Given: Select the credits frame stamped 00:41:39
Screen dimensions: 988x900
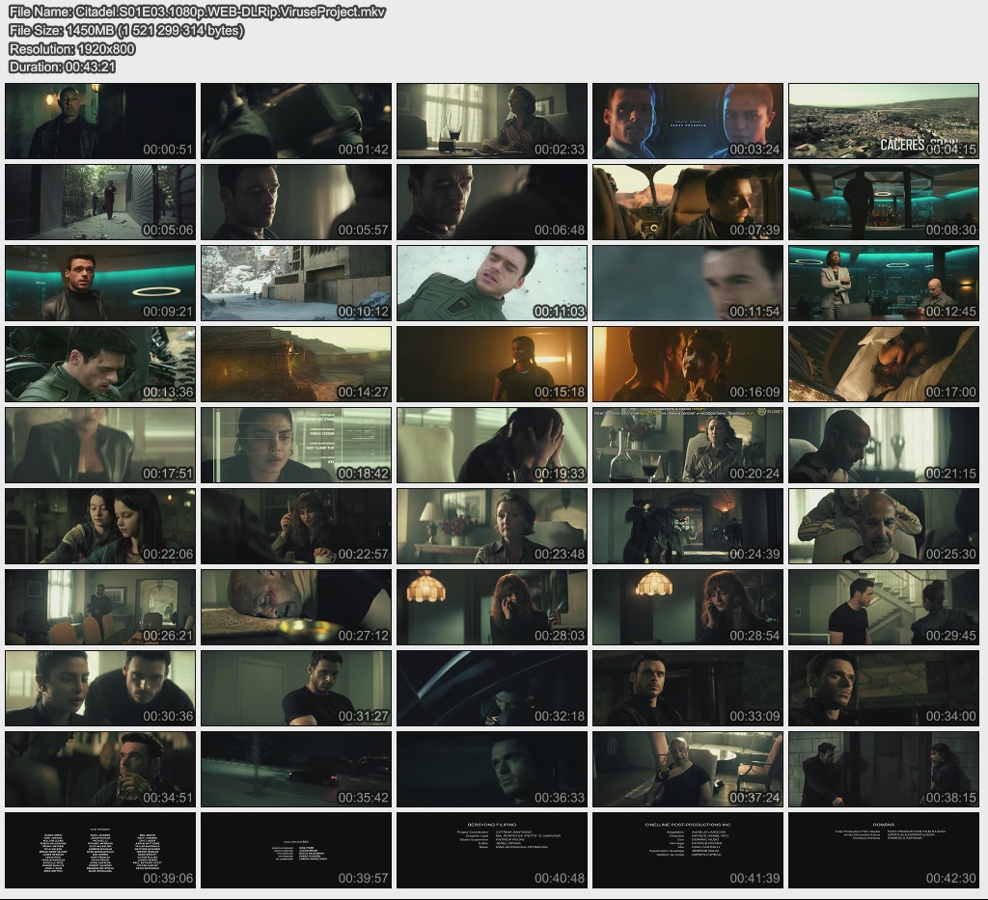Looking at the screenshot, I should tap(688, 850).
